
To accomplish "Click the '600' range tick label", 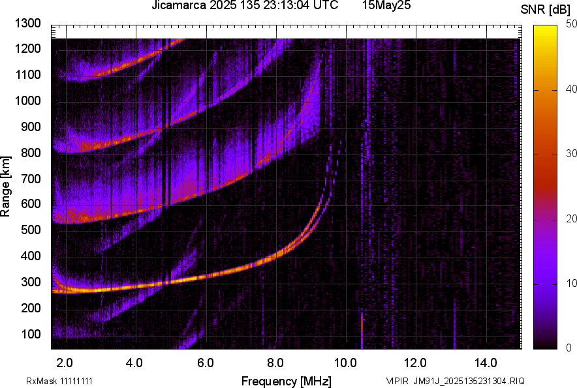I will [31, 204].
